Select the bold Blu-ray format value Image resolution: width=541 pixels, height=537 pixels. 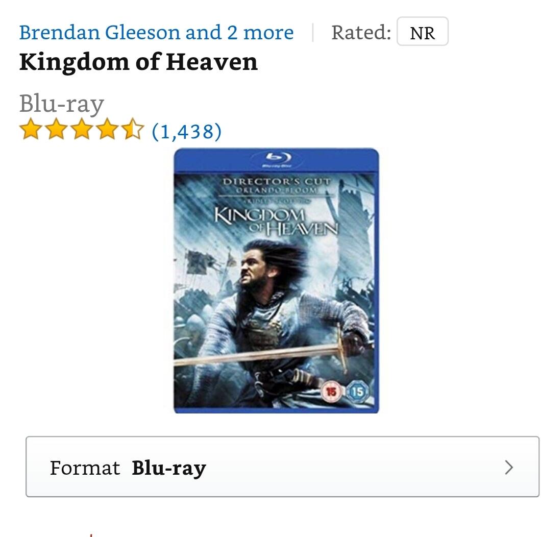169,468
